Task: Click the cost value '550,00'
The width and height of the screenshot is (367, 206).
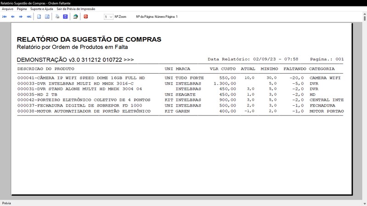Action: [228, 78]
